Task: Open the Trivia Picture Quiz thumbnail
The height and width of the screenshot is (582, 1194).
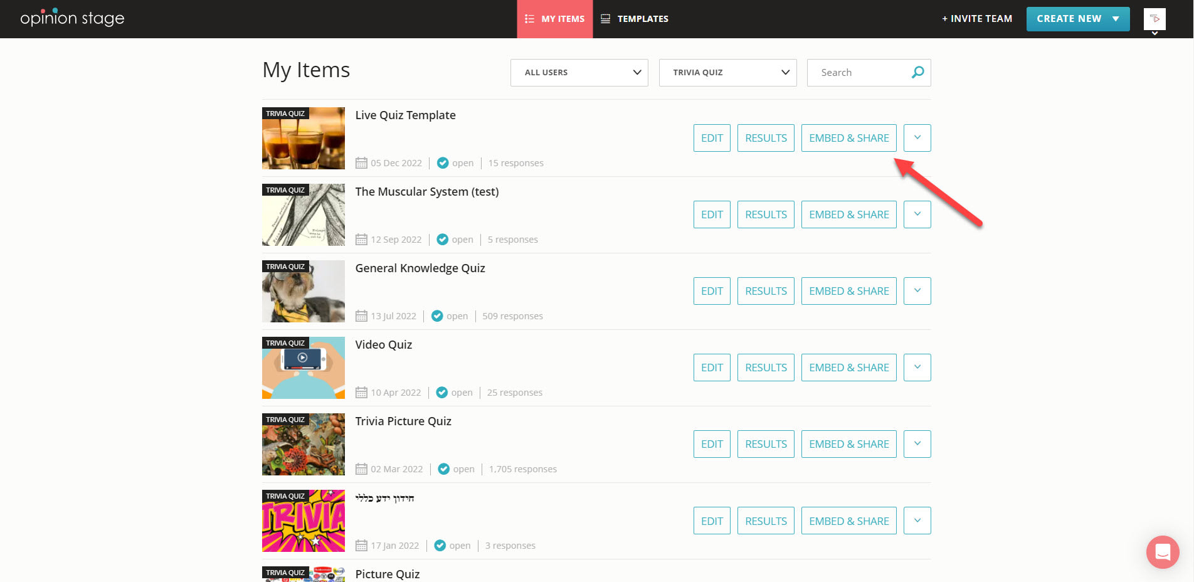Action: pyautogui.click(x=303, y=444)
